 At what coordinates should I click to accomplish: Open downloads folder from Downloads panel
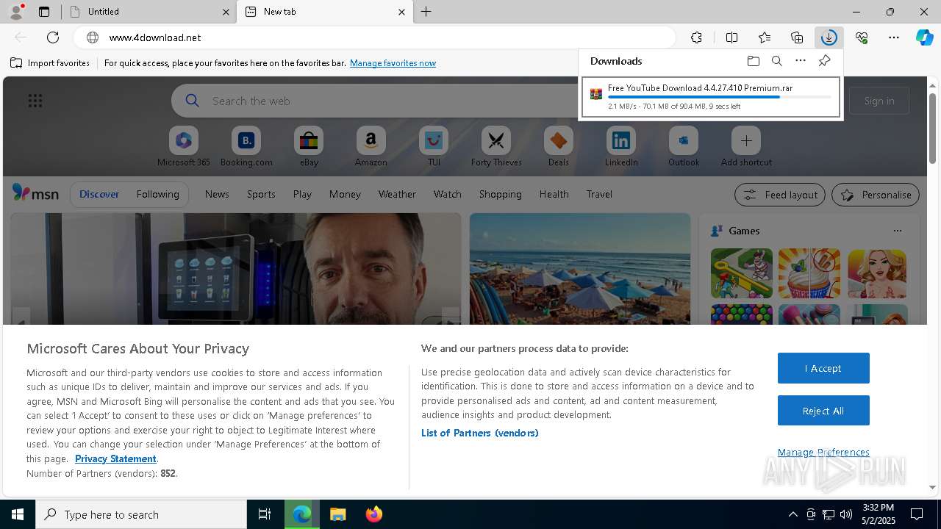tap(753, 61)
